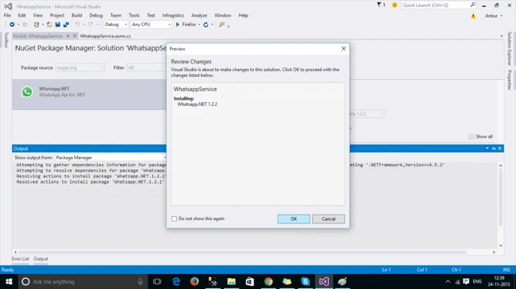The image size is (516, 289).
Task: Open the notifications flag icon in title bar
Action: click(x=379, y=5)
